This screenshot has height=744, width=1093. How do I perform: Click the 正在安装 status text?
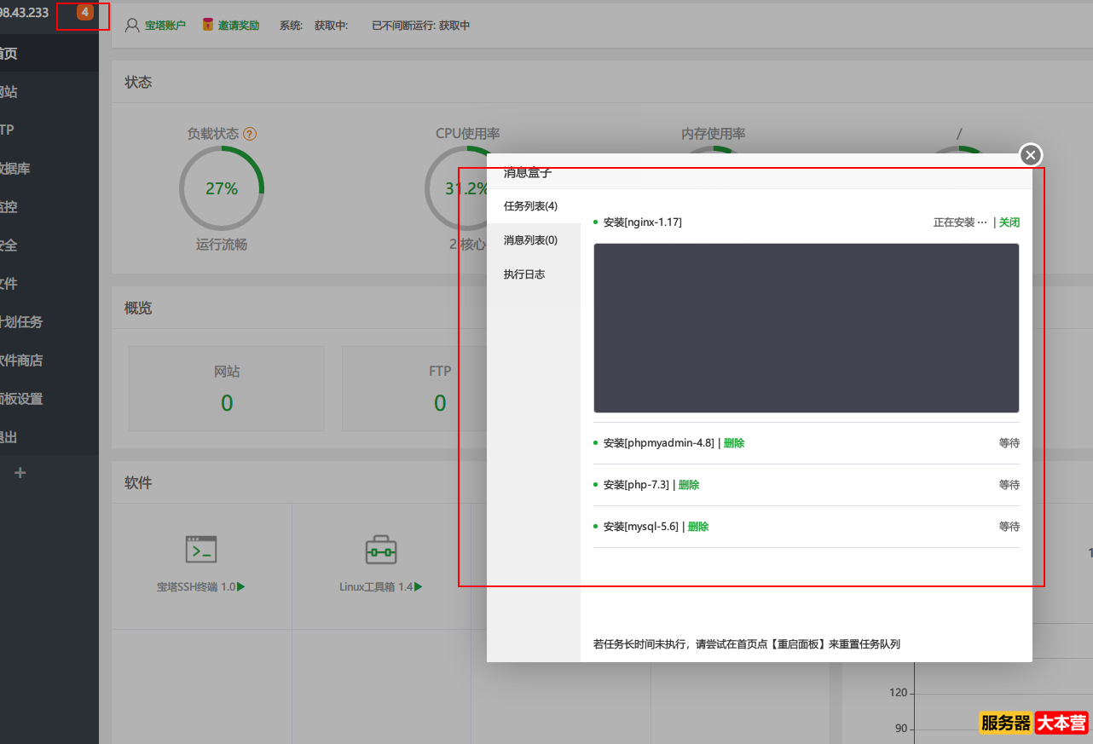[x=960, y=222]
